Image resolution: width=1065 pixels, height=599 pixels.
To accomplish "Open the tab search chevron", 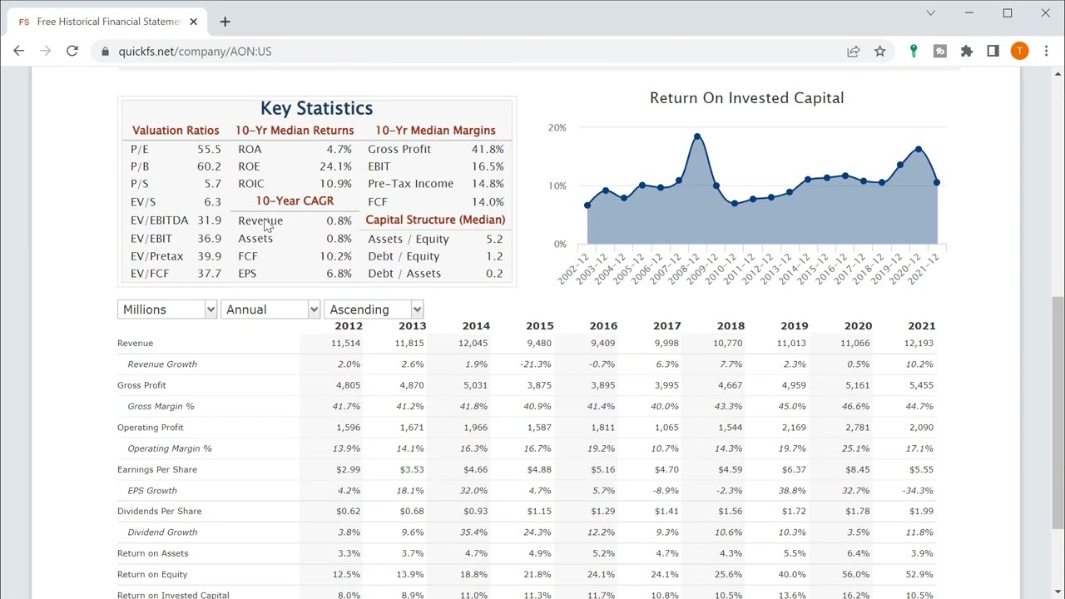I will coord(931,13).
